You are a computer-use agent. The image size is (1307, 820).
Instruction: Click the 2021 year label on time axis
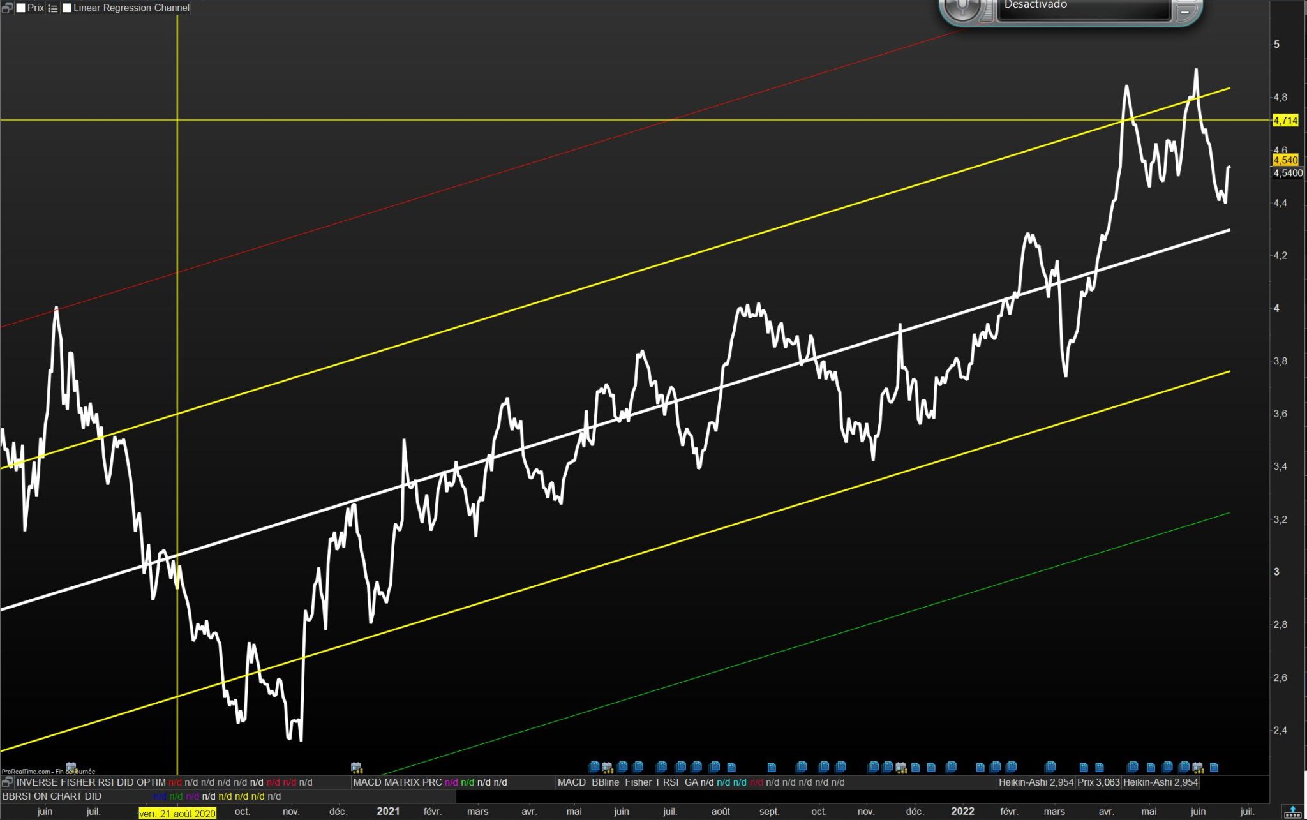click(x=388, y=811)
